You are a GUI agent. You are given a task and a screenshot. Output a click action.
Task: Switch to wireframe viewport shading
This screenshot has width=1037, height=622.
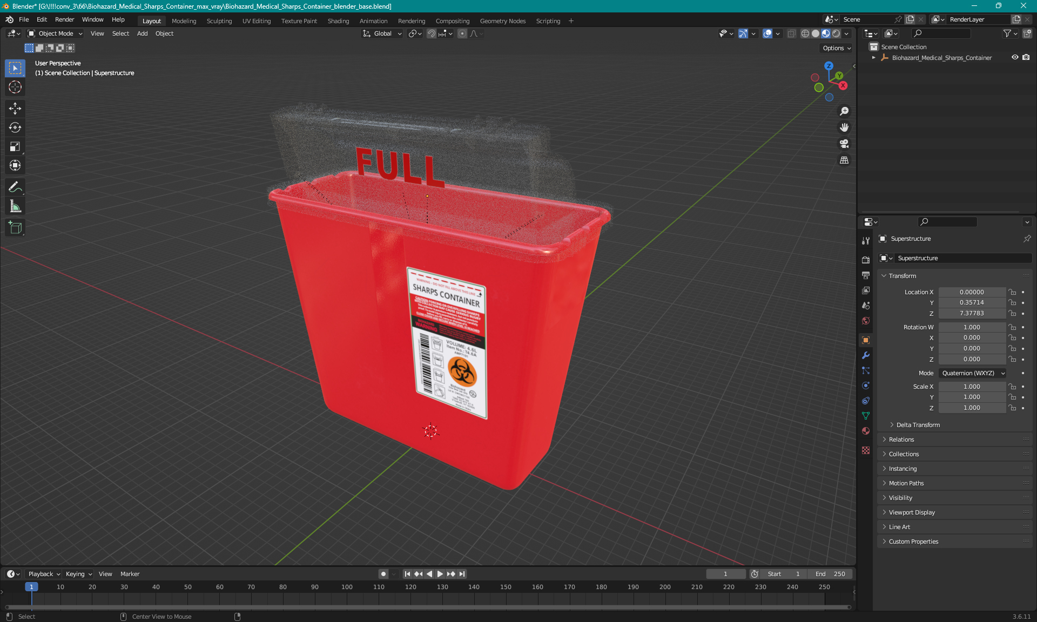pos(805,33)
